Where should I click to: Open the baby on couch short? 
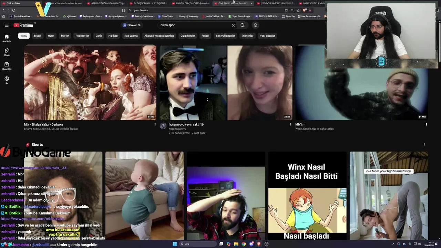pos(144,196)
